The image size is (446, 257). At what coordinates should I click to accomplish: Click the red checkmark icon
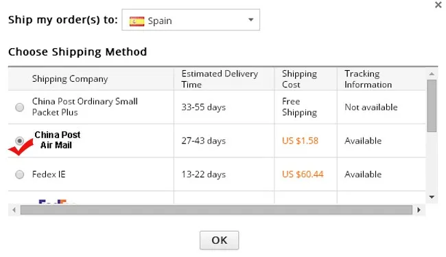pyautogui.click(x=21, y=148)
